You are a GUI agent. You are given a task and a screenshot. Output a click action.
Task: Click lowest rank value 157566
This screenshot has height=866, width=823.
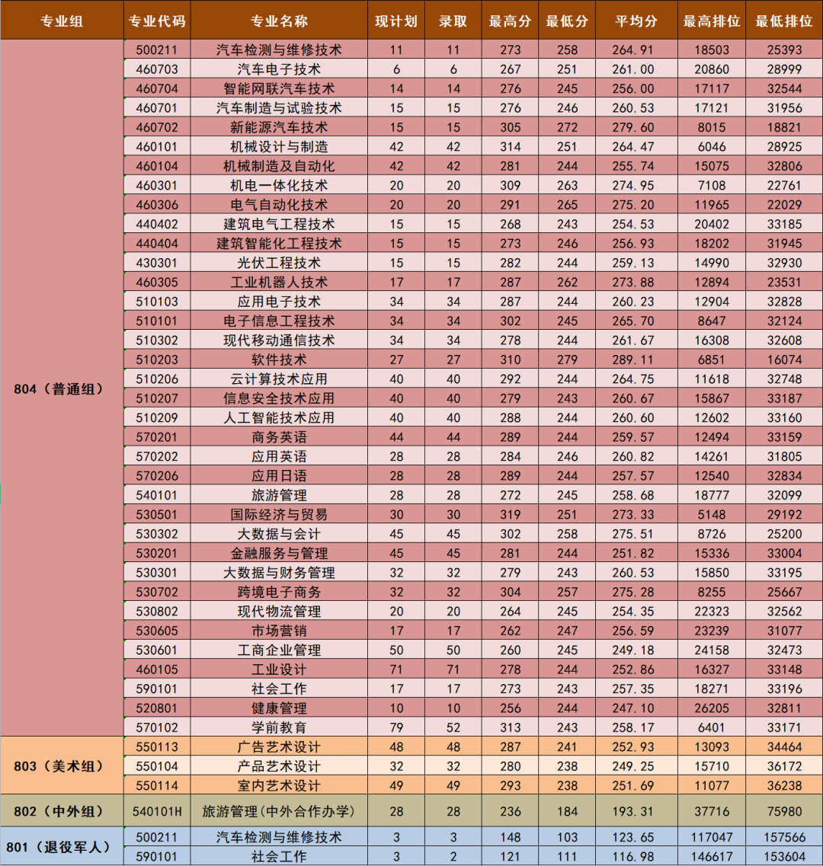pos(784,837)
